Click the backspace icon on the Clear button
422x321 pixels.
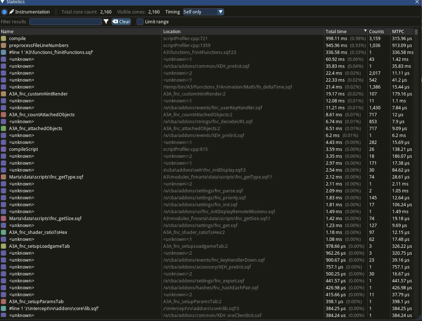116,21
